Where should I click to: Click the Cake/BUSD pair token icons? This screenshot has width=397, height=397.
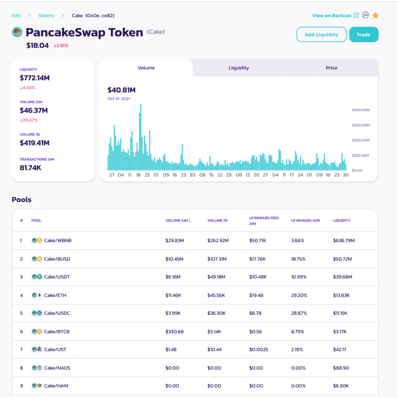click(x=37, y=259)
